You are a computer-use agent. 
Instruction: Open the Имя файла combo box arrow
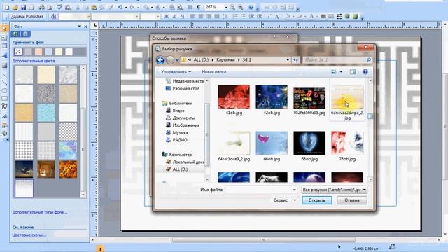pos(294,190)
